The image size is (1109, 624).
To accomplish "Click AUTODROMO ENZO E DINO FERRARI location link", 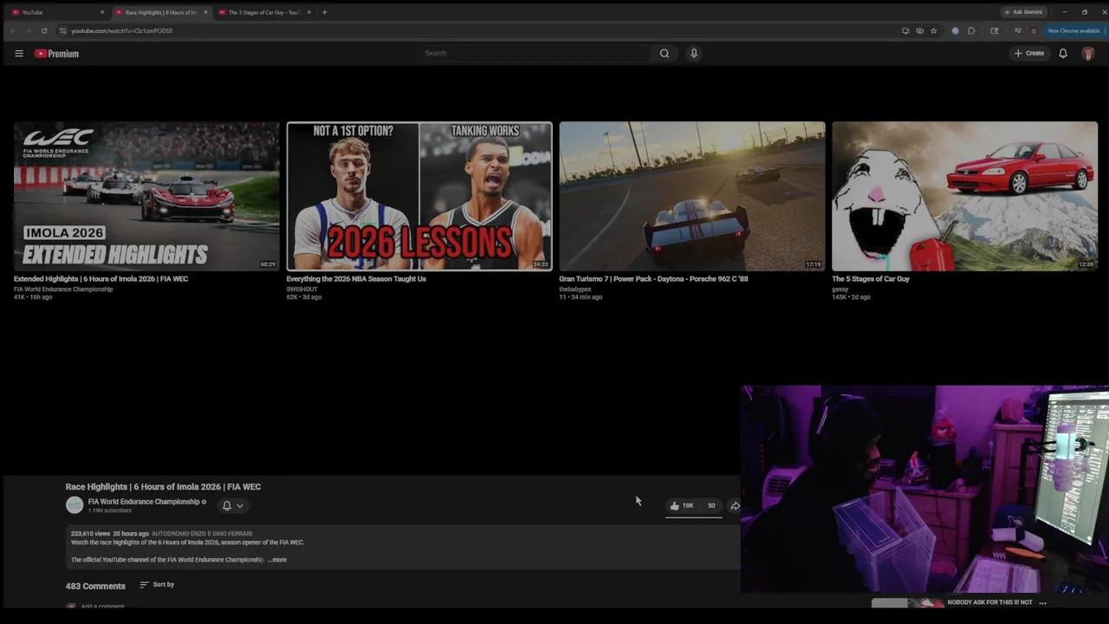I will tap(202, 534).
